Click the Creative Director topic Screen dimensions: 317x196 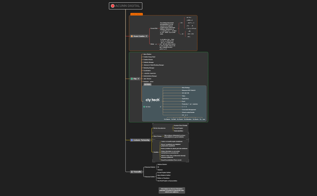click(149, 60)
